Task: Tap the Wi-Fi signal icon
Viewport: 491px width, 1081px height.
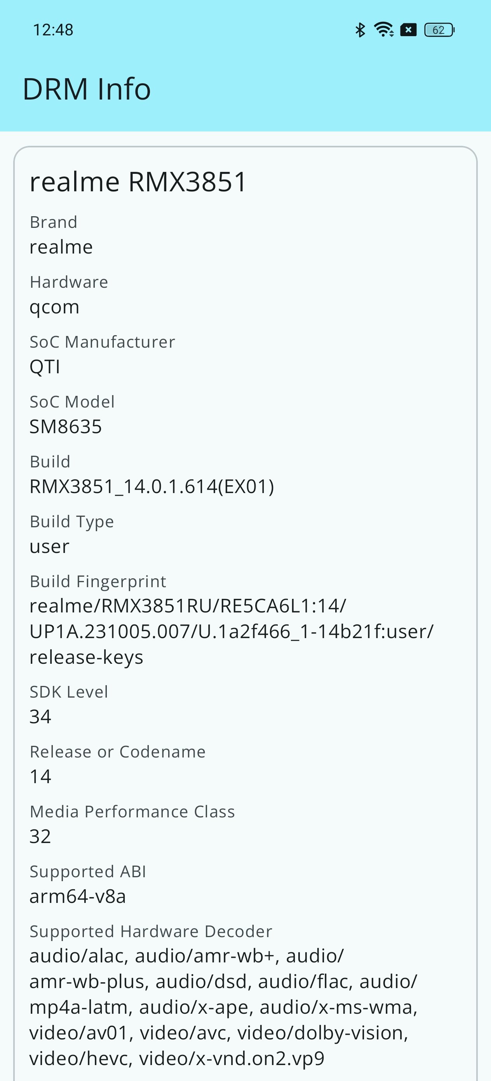Action: tap(383, 30)
